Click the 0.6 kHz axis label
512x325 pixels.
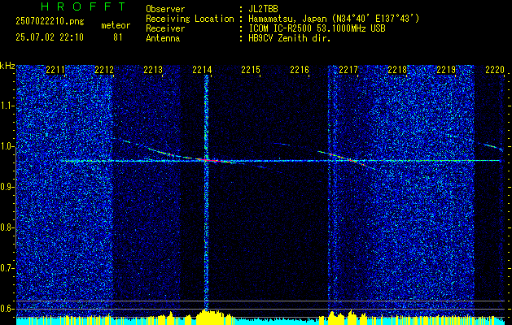7,309
